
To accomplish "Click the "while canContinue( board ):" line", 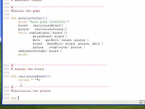I will coord(43,33).
